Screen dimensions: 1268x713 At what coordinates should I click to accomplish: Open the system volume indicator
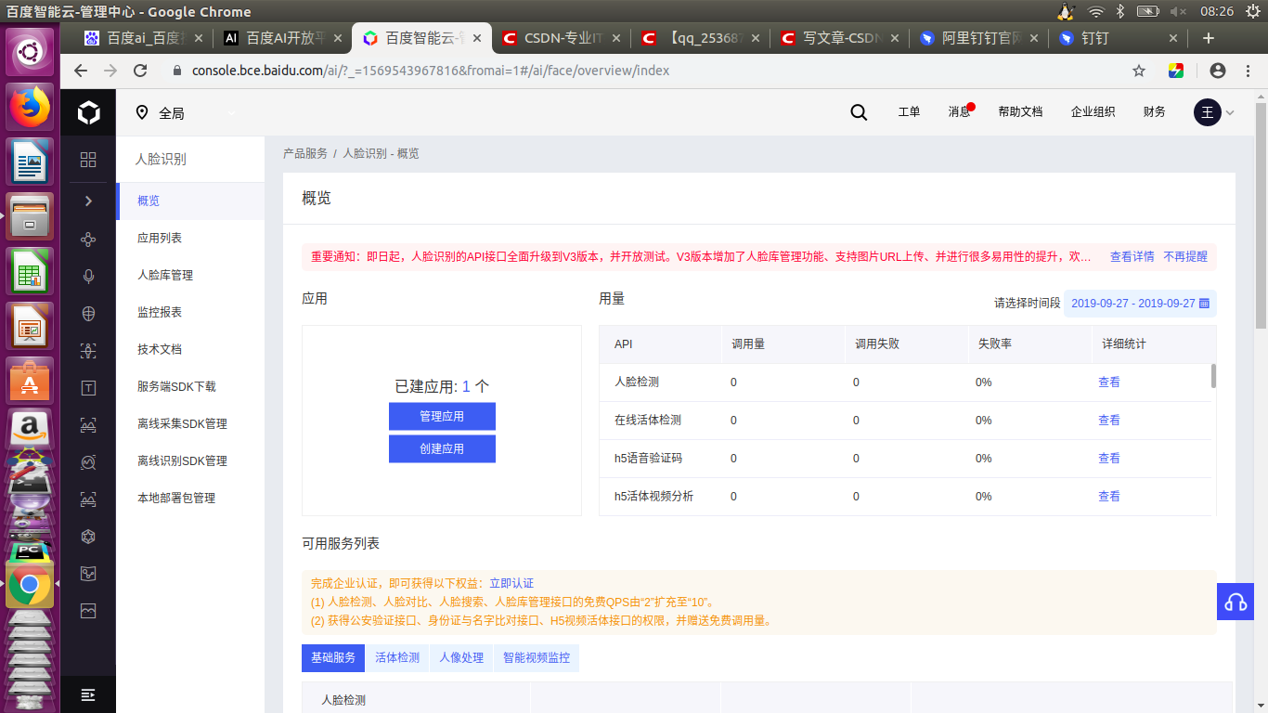click(1178, 11)
